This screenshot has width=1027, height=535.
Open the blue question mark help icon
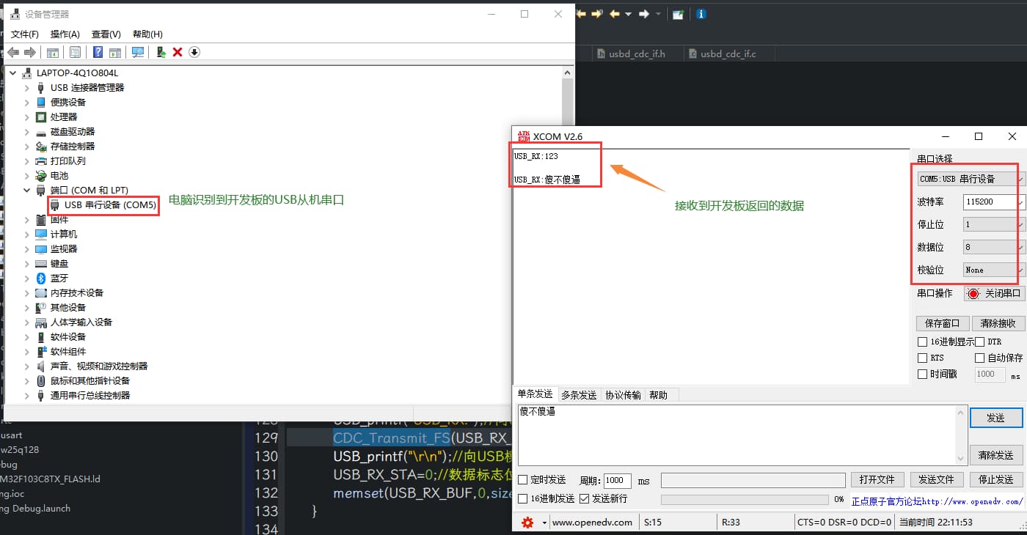point(98,52)
